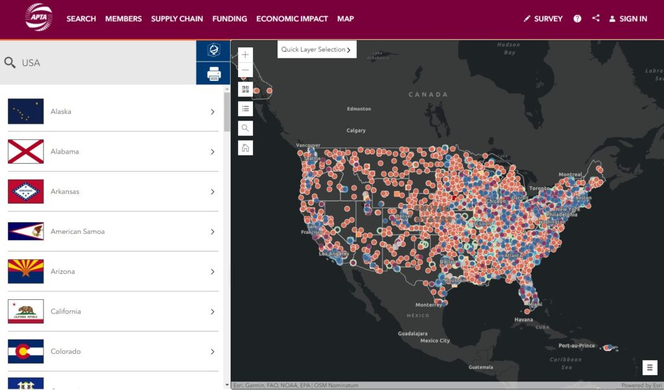Click the map search magnifier button
664x390 pixels.
tap(245, 128)
